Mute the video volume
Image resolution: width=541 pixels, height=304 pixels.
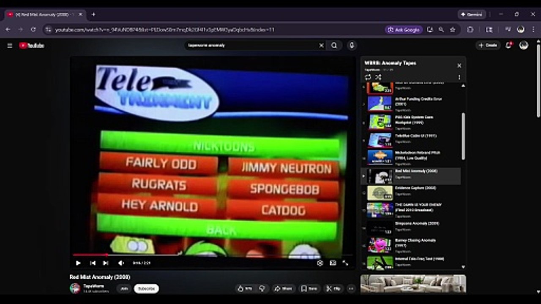[121, 263]
